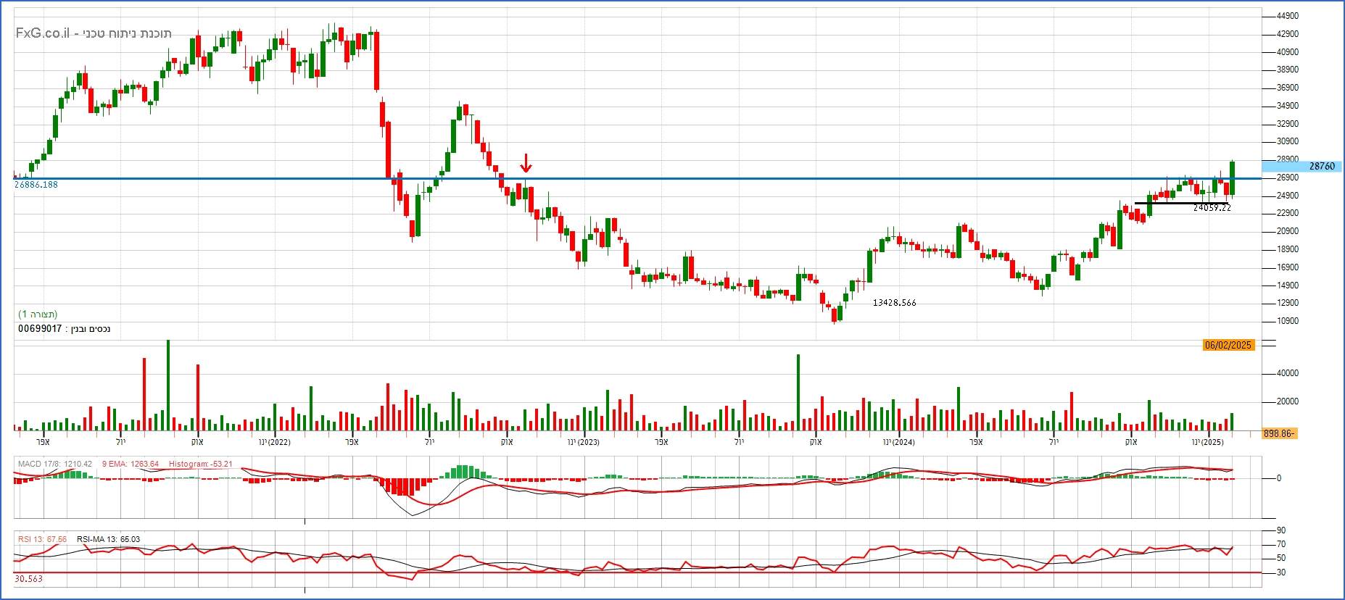Click the symbol label נכסים ובנין : 00699017

coord(65,329)
